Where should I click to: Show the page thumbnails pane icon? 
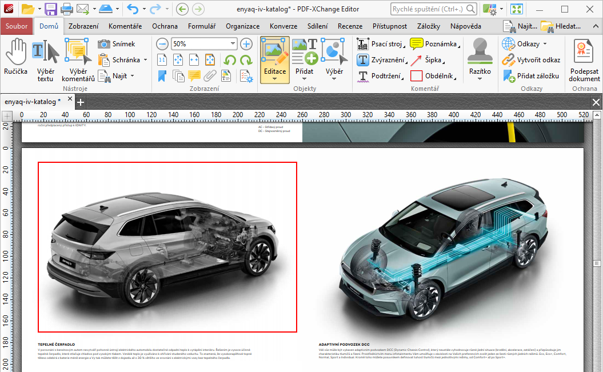[178, 76]
